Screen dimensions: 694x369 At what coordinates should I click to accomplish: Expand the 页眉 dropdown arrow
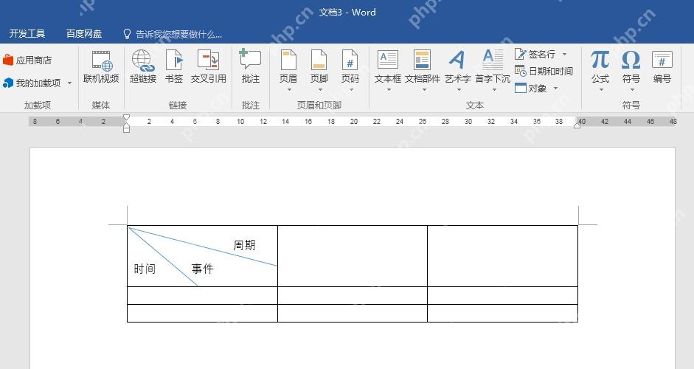tap(289, 89)
